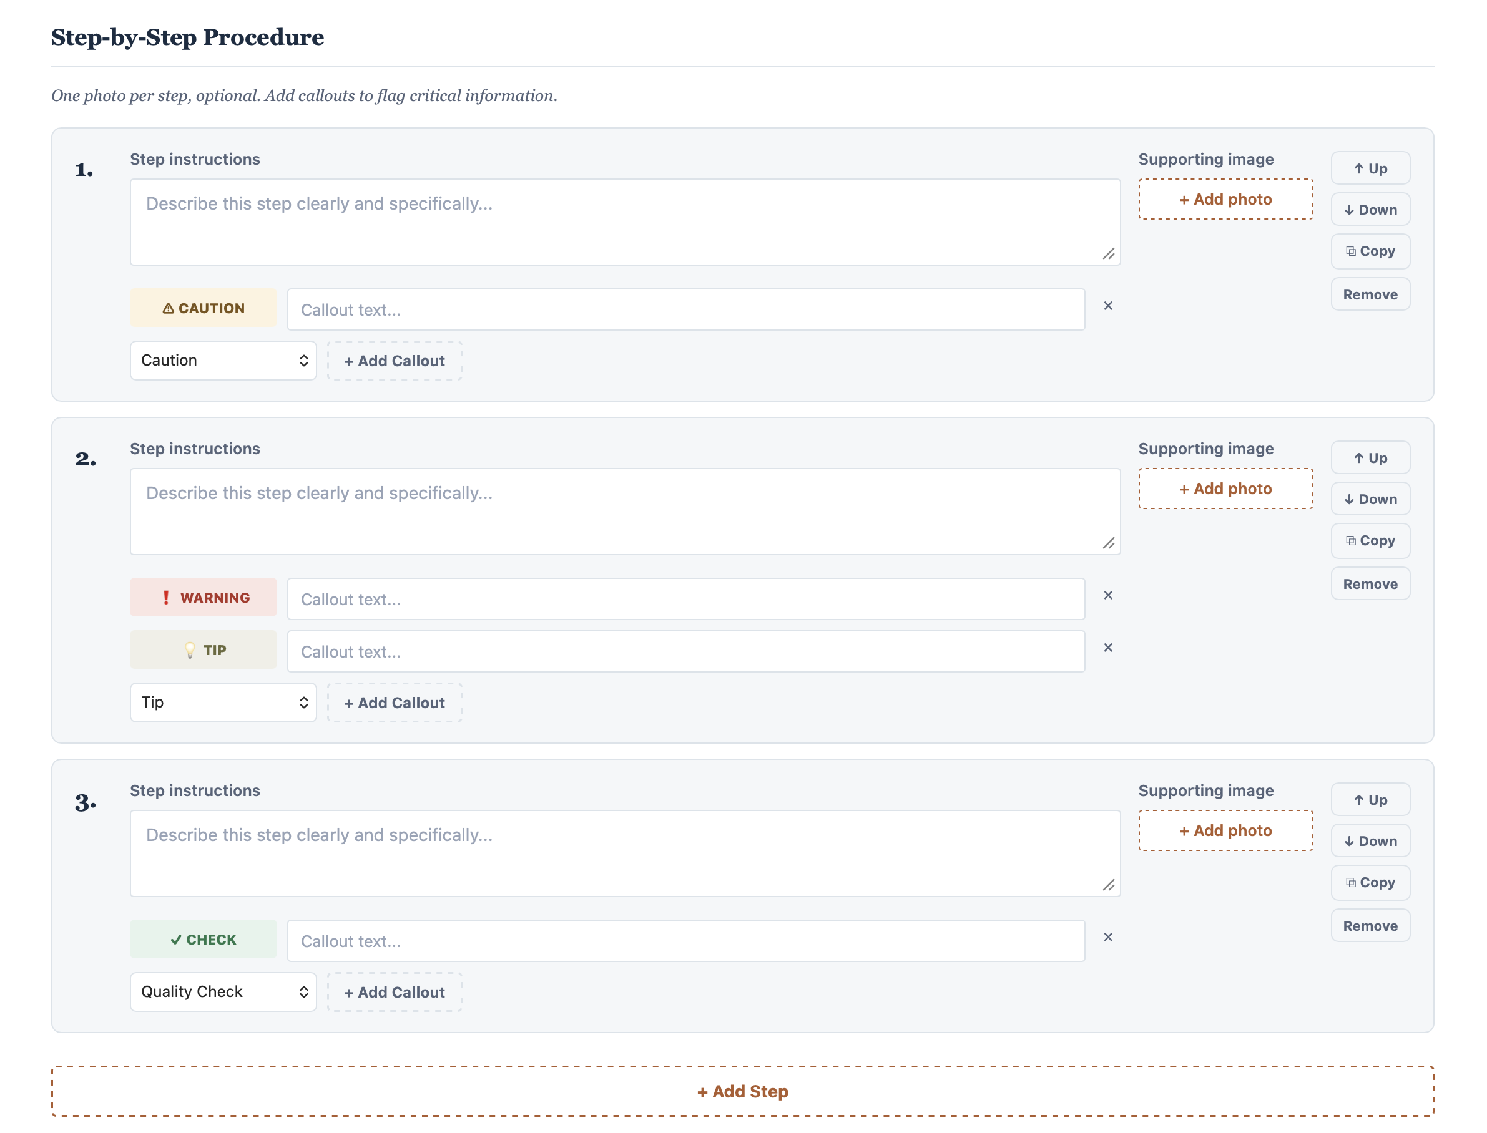The height and width of the screenshot is (1133, 1487).
Task: Move step 3 down one position
Action: [x=1370, y=841]
